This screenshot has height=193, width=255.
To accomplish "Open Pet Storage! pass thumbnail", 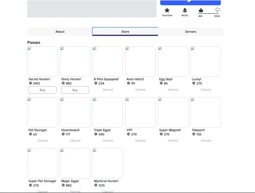I will click(x=43, y=112).
